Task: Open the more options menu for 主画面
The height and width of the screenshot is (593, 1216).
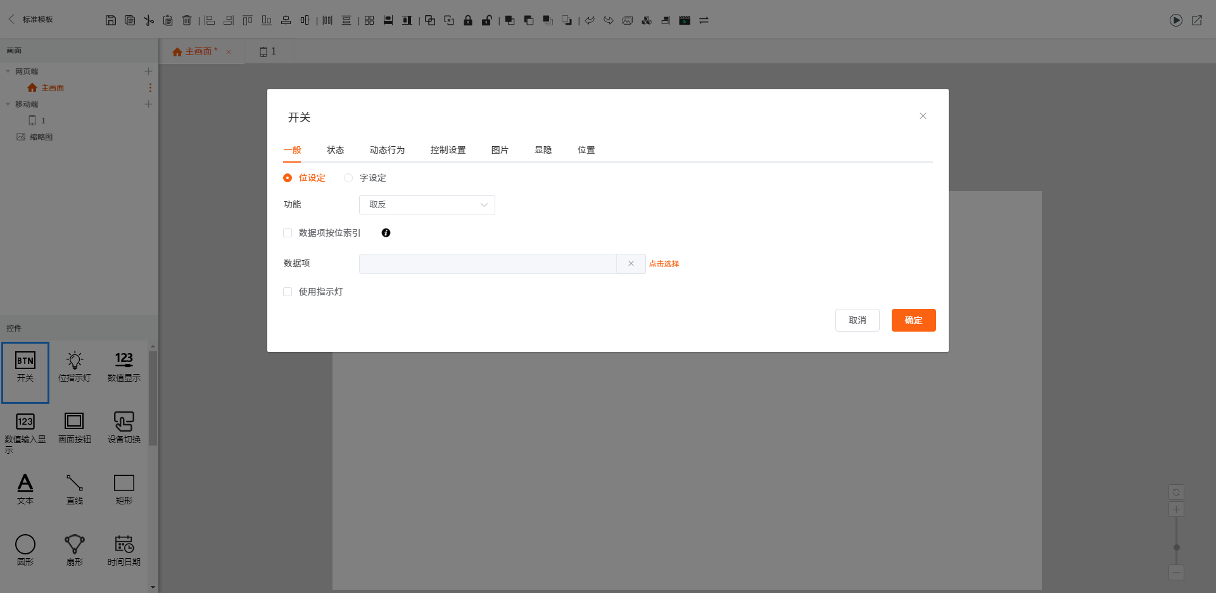Action: click(x=150, y=87)
